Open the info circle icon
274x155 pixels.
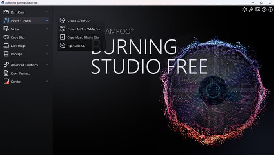270,9
